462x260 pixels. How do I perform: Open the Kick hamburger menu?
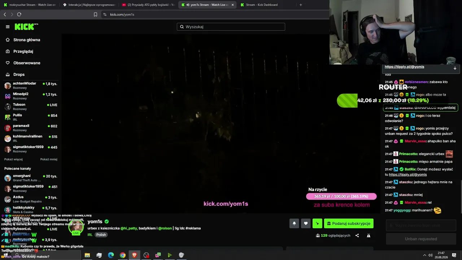(x=8, y=27)
